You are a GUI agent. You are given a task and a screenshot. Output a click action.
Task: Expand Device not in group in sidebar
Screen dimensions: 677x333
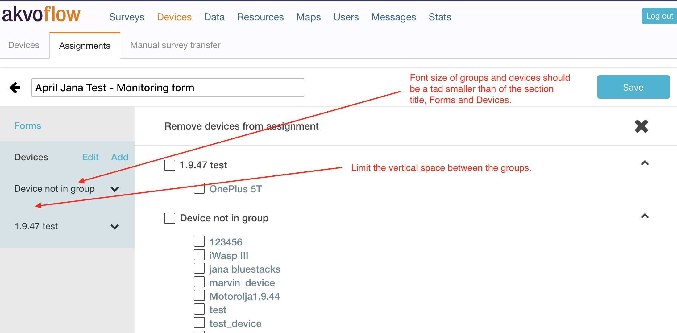tap(114, 189)
